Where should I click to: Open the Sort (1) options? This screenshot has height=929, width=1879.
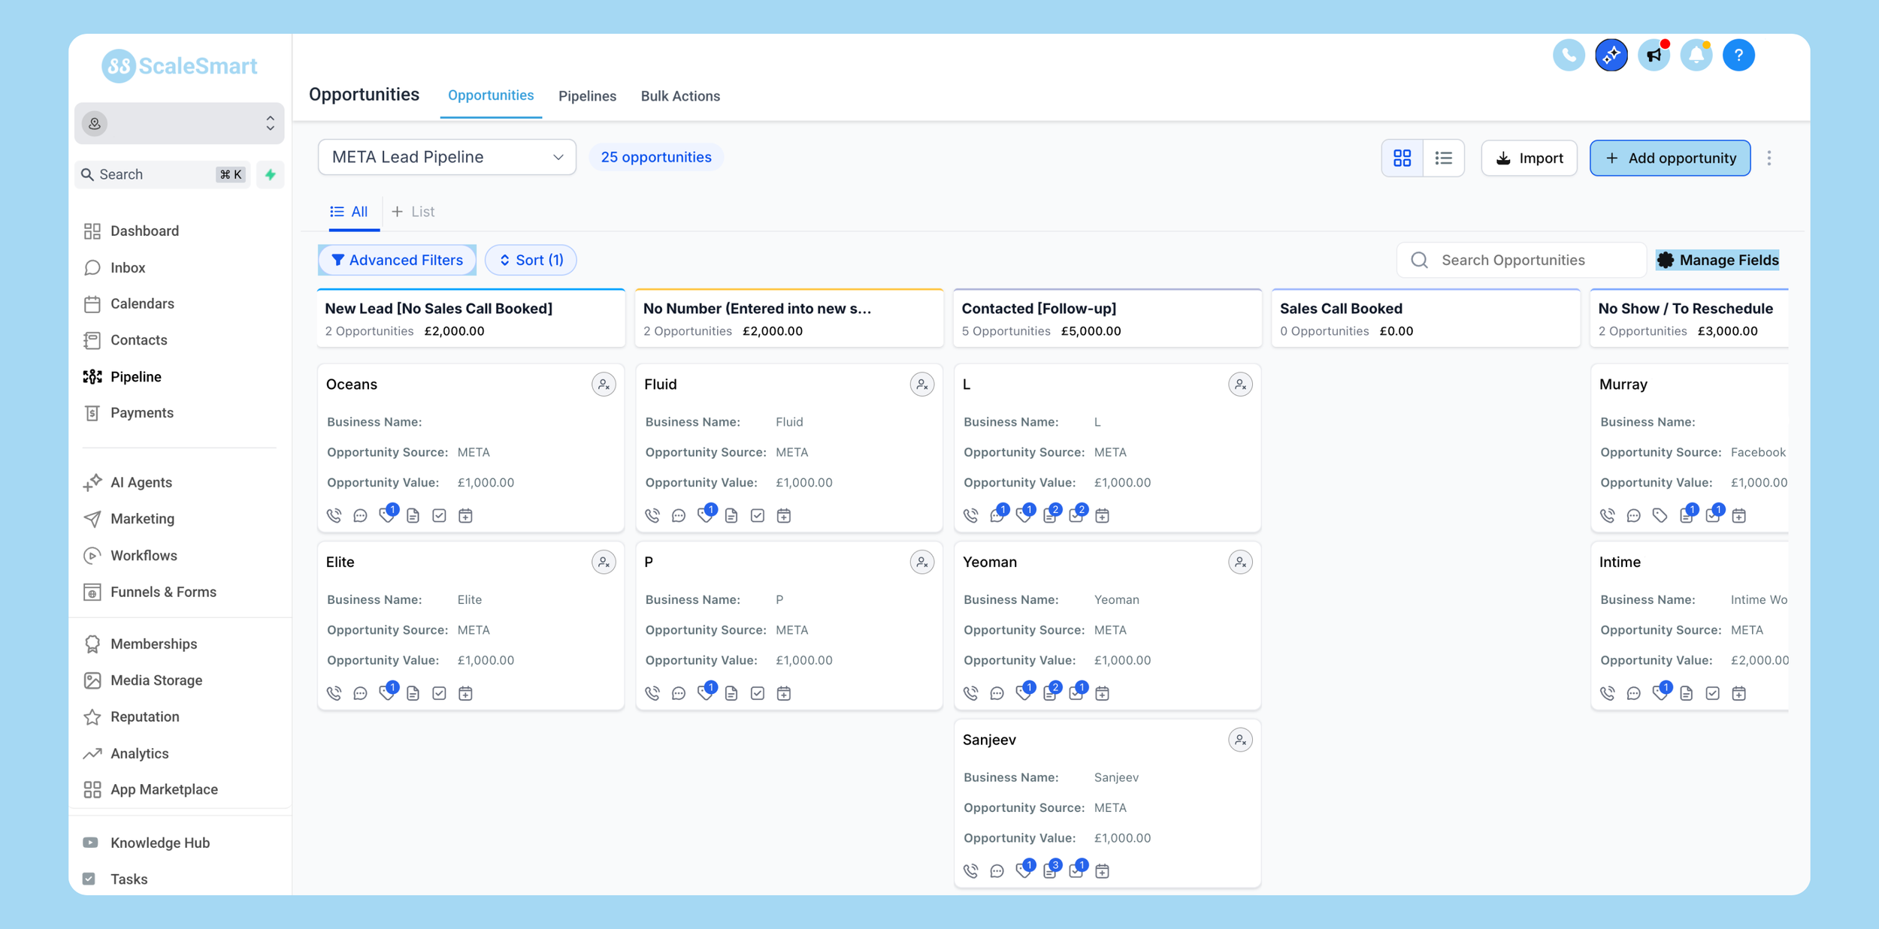tap(531, 260)
